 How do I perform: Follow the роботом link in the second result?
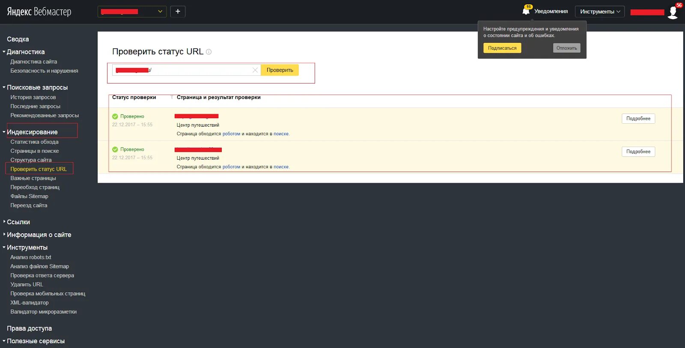point(231,167)
